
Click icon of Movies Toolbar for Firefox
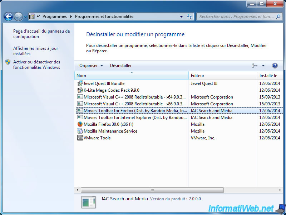tap(80, 110)
